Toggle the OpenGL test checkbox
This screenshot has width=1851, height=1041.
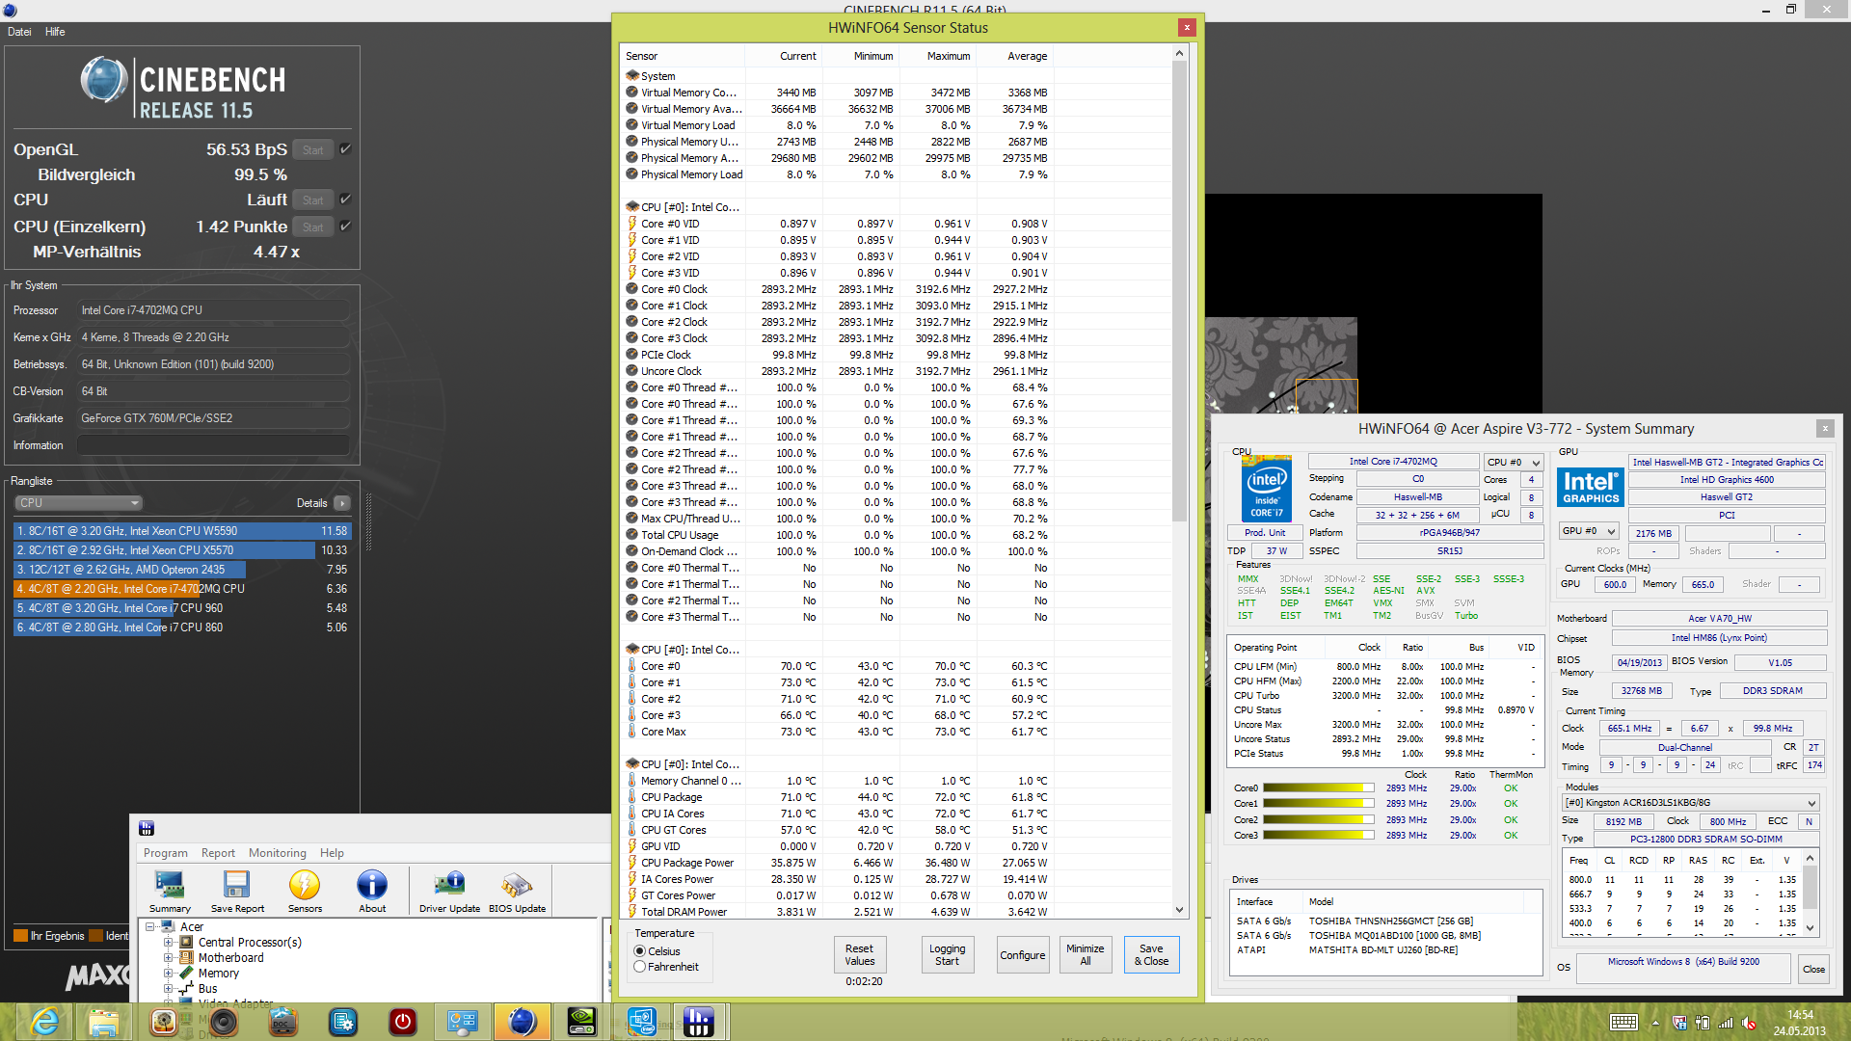tap(345, 149)
